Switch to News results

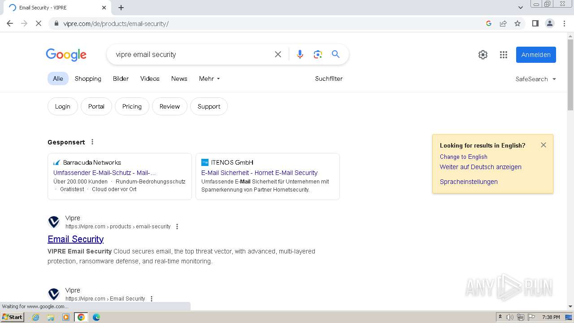click(179, 79)
